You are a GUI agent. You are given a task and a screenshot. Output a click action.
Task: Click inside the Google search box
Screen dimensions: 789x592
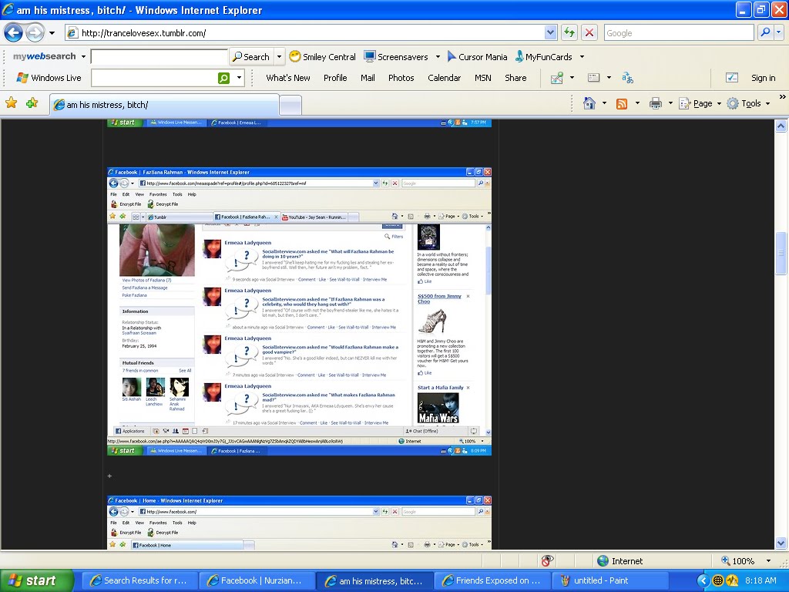pos(679,33)
